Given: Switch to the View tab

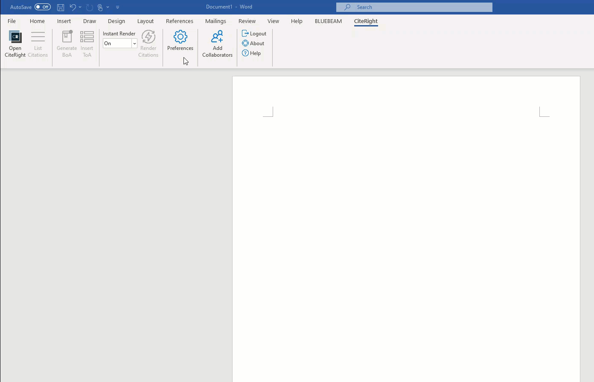Looking at the screenshot, I should [x=273, y=21].
